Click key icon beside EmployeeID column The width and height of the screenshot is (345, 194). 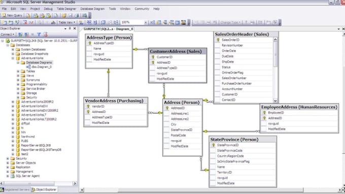[x=264, y=113]
